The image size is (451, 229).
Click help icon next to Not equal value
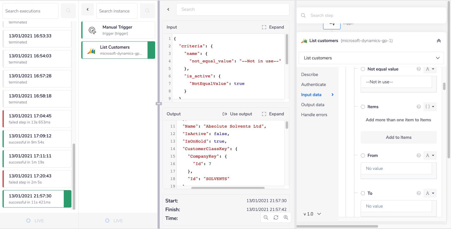tap(419, 69)
